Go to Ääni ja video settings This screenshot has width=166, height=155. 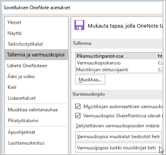pos(36,76)
